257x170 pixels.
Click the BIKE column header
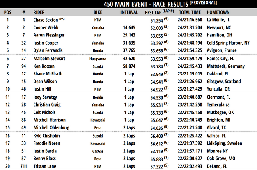(x=97, y=12)
